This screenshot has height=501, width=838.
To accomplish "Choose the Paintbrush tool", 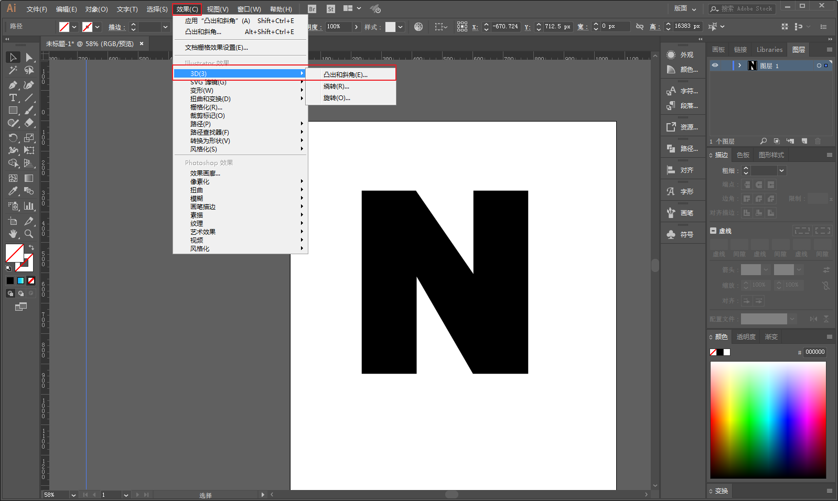I will (29, 111).
